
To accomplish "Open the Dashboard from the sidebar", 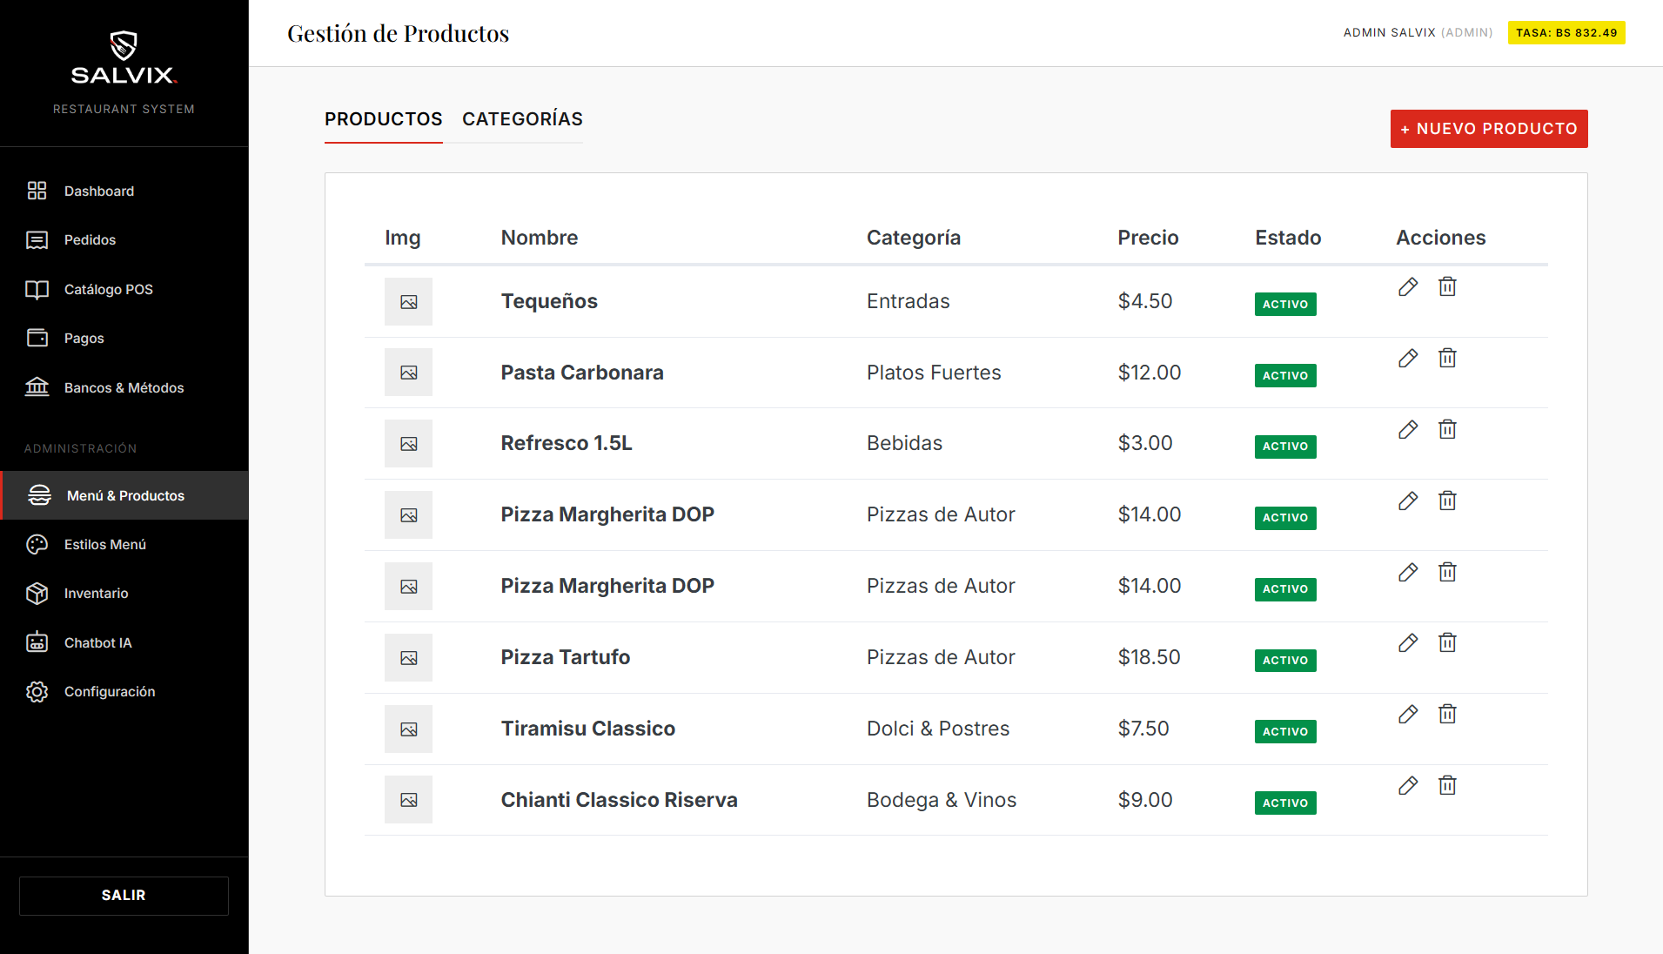I will tap(124, 191).
